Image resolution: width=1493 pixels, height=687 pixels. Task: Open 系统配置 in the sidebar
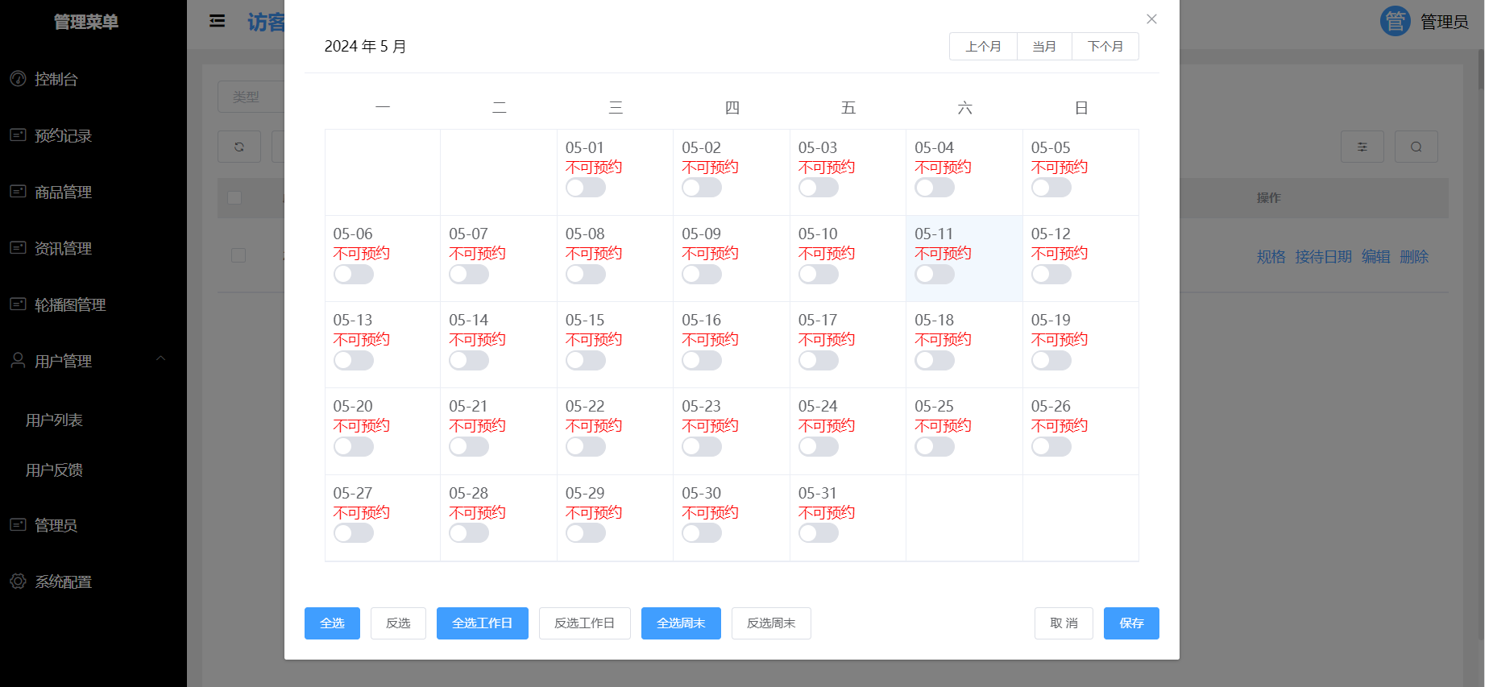pyautogui.click(x=63, y=581)
